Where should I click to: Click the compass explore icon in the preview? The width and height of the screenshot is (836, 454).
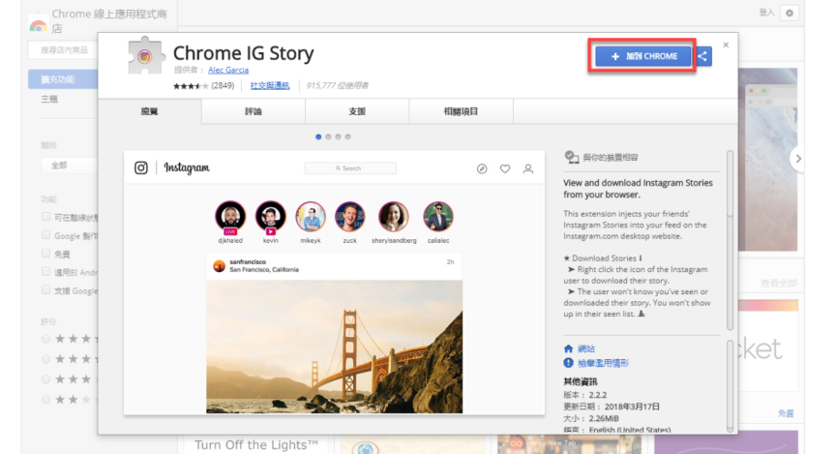(x=482, y=169)
